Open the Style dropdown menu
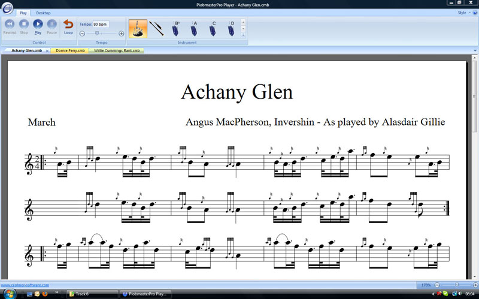479x299 pixels. click(x=463, y=13)
